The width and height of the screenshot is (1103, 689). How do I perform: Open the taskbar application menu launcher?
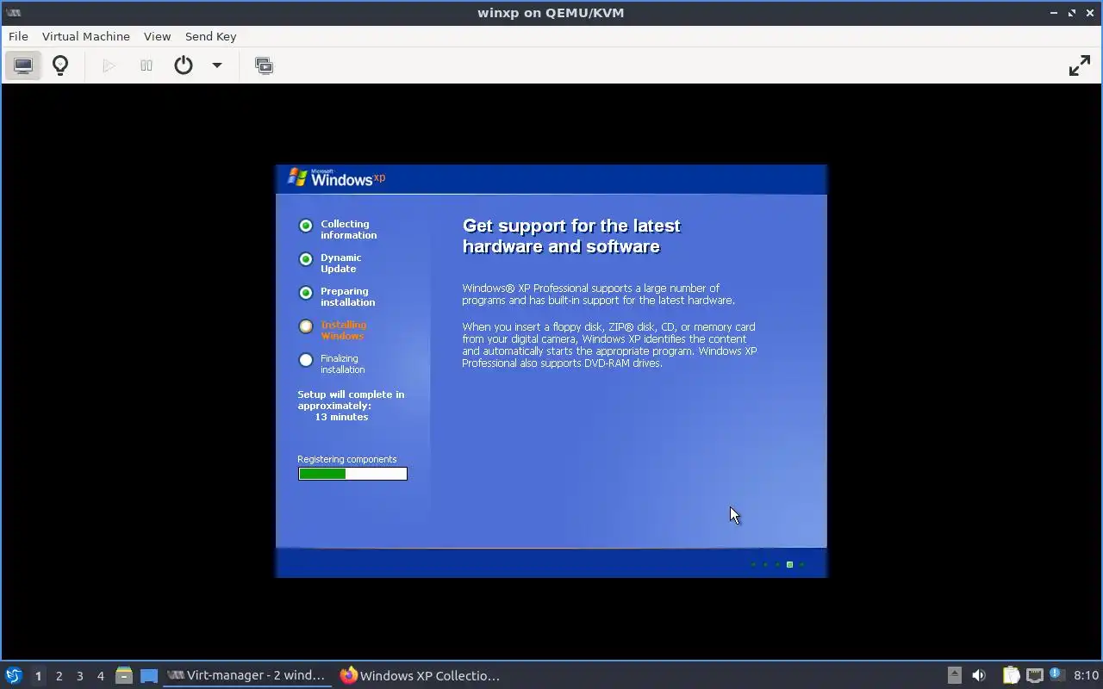pos(13,675)
